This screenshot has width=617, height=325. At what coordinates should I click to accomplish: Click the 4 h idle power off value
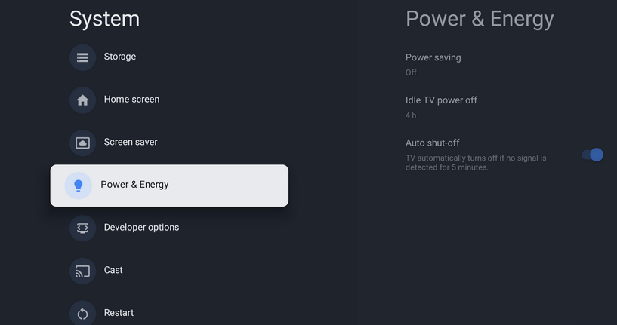(x=411, y=115)
